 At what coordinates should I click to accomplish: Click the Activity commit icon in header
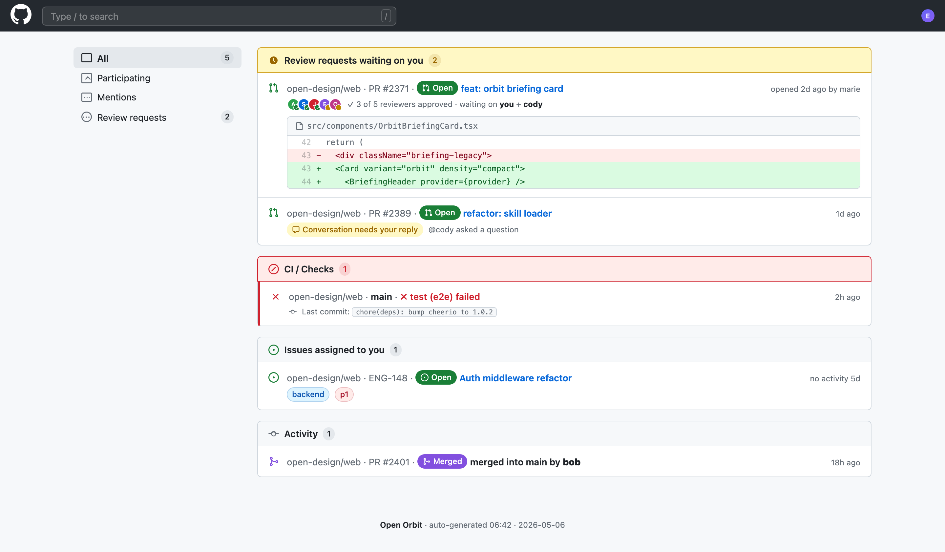pos(274,434)
